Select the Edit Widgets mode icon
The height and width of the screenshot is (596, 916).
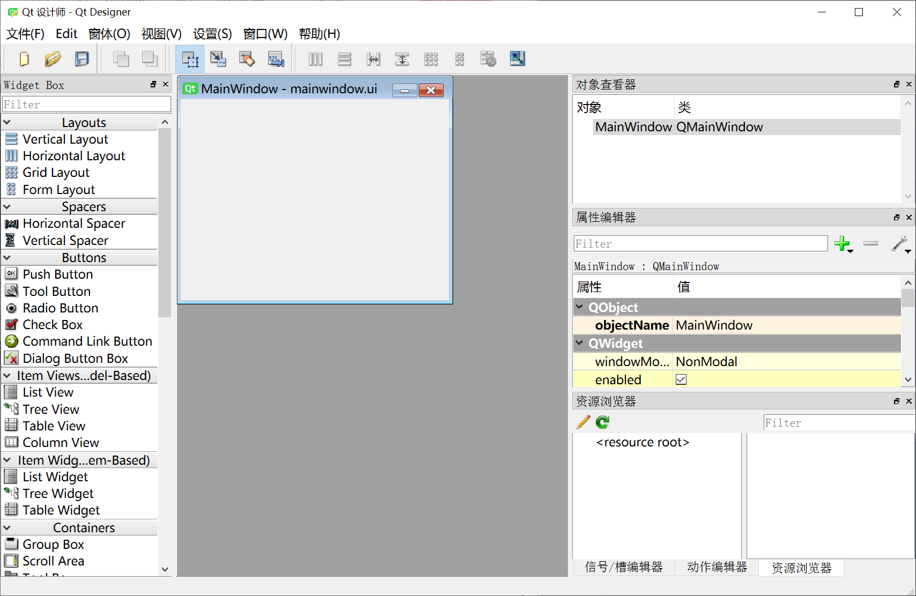(x=190, y=59)
